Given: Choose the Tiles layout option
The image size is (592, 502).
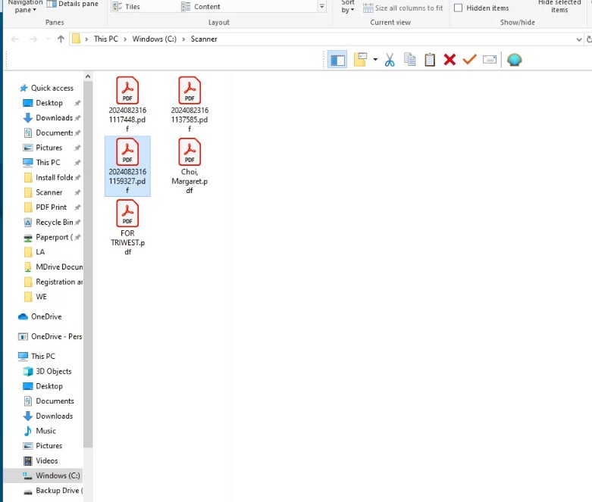Looking at the screenshot, I should 127,6.
